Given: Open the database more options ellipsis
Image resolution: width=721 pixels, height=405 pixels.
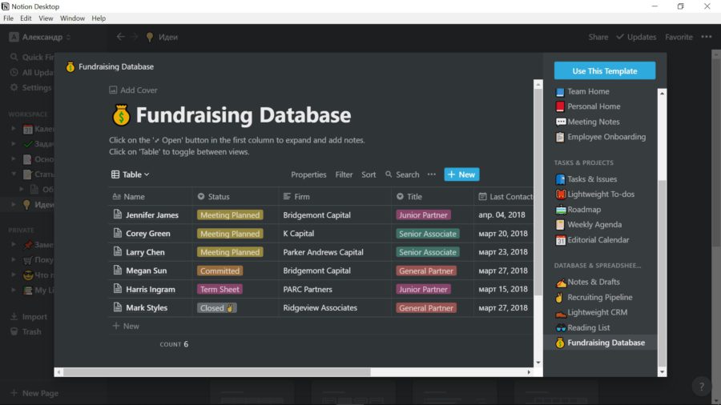Looking at the screenshot, I should tap(431, 174).
